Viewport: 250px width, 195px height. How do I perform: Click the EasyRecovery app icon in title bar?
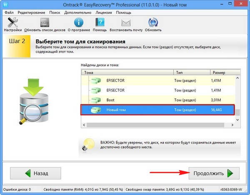[5, 5]
